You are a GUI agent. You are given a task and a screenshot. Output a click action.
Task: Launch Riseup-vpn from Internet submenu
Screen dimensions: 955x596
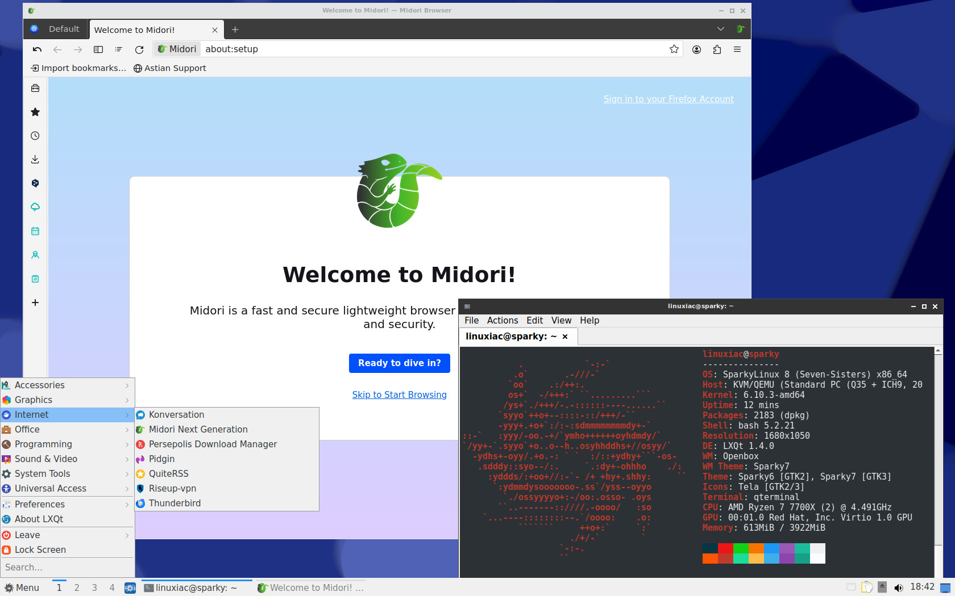[x=227, y=489]
